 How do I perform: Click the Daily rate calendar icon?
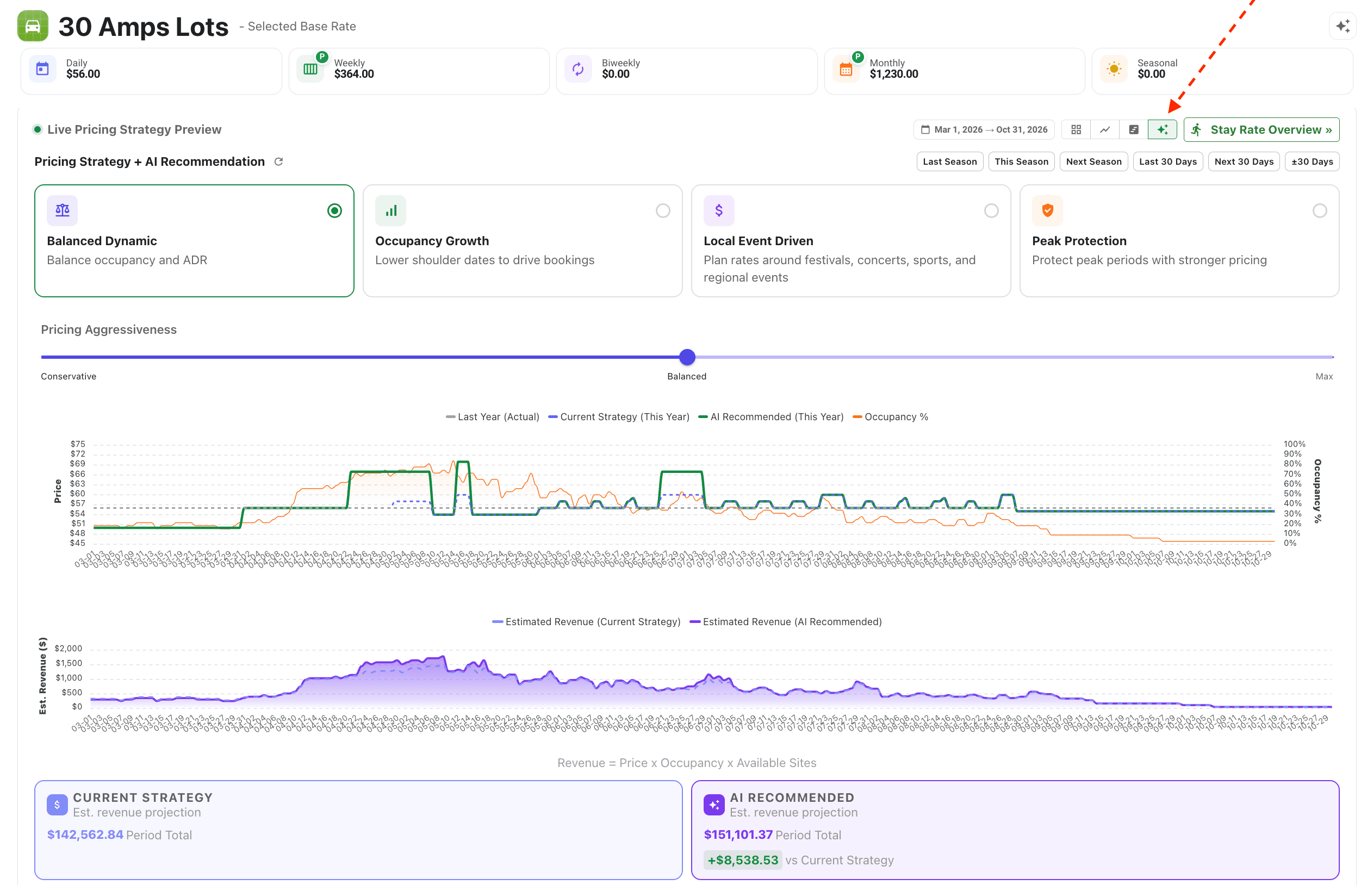coord(42,69)
